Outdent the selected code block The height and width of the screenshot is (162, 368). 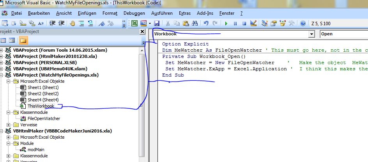61,23
